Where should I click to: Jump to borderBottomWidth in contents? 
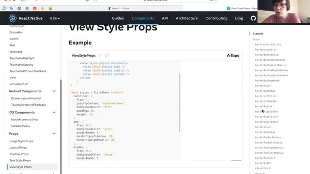point(267,81)
